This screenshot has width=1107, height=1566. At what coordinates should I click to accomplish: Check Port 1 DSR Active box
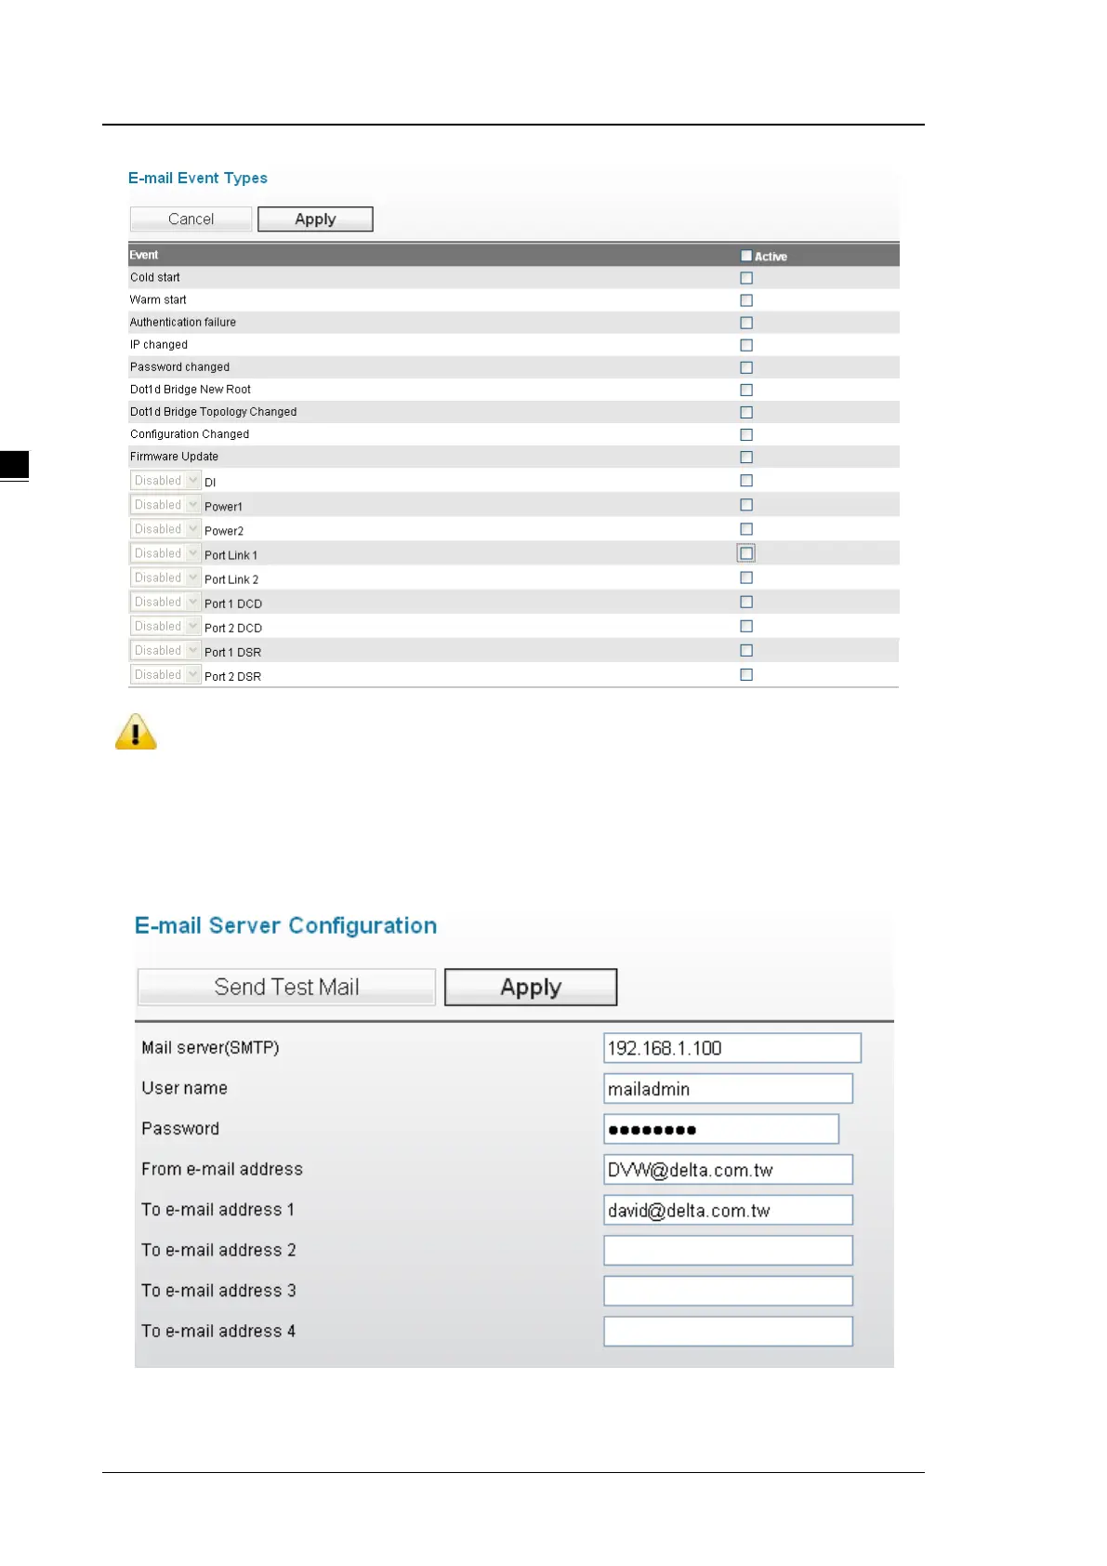click(746, 650)
